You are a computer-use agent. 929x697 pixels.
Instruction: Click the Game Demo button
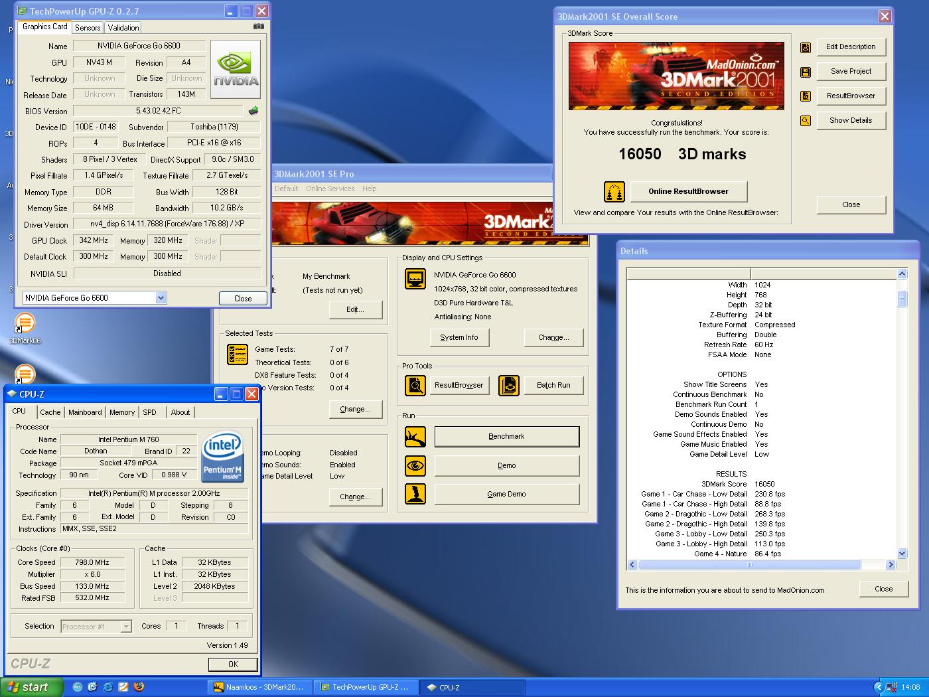click(506, 495)
